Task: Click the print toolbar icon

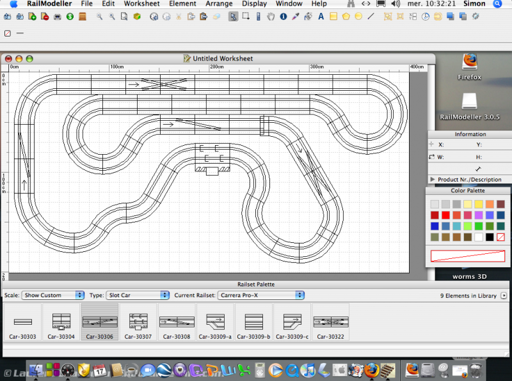Action: click(58, 17)
